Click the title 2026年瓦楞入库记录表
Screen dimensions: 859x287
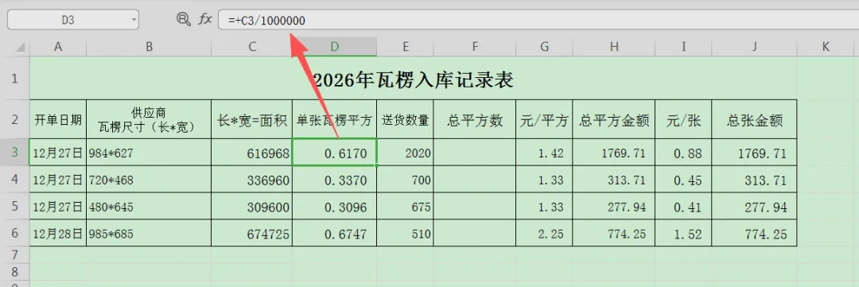click(414, 80)
